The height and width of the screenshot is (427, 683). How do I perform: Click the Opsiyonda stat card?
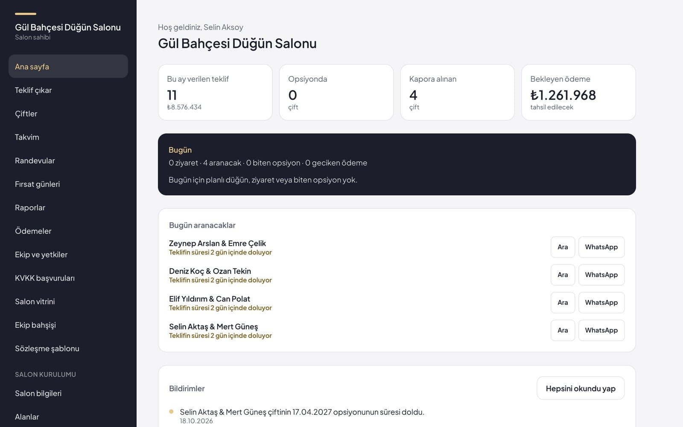[x=336, y=92]
